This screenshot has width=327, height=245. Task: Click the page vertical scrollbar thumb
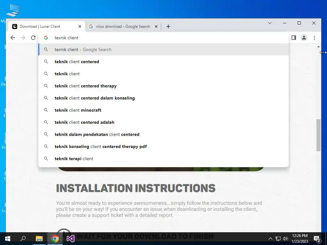coord(318,135)
